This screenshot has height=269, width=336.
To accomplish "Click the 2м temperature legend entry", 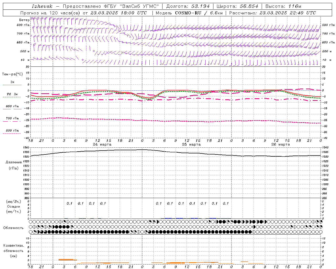I will (12, 82).
